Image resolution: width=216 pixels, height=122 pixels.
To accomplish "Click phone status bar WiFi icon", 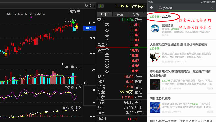I will pos(204,2).
